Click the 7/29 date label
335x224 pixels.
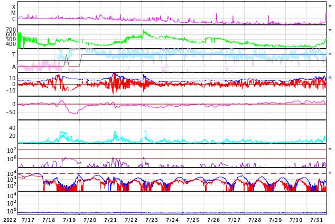click(275, 220)
